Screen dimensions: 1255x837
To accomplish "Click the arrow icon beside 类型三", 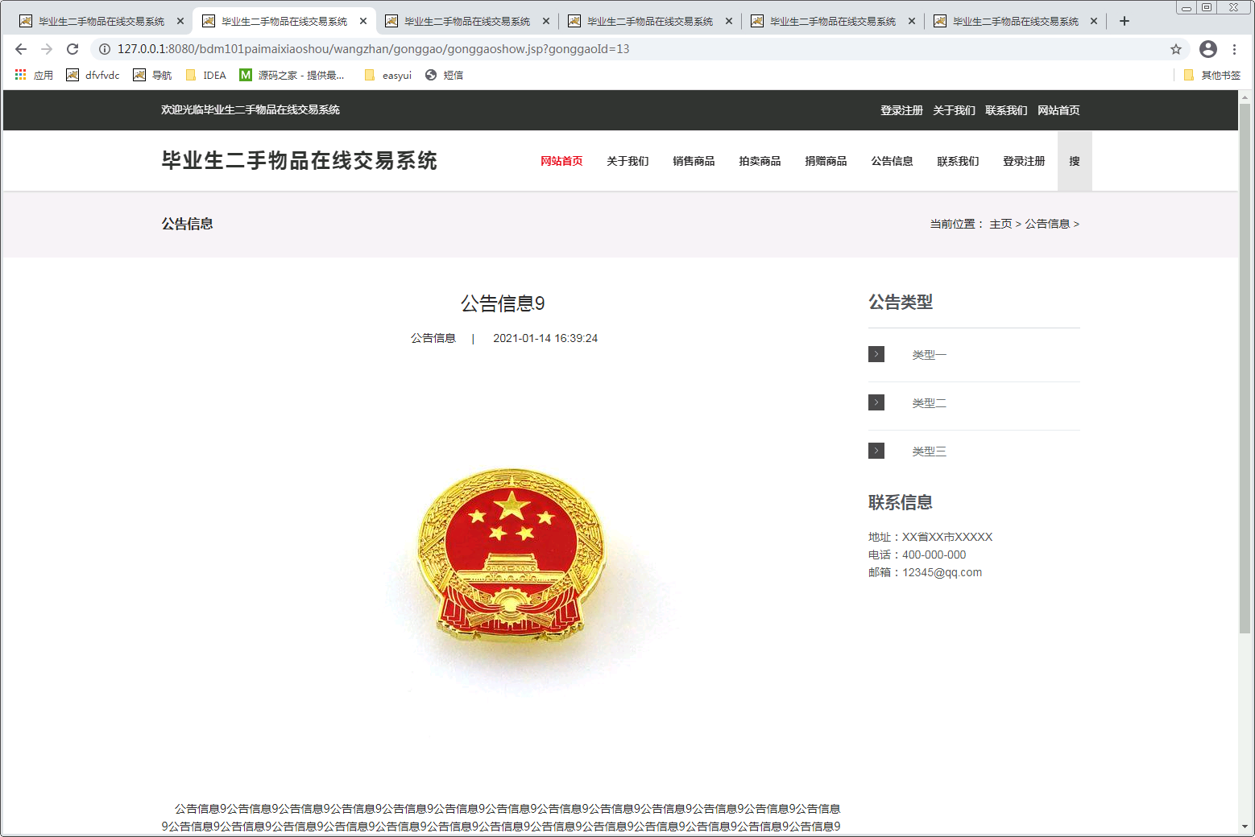I will 876,451.
